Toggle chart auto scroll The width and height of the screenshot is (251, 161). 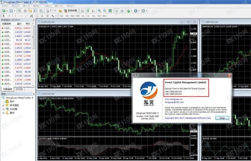[117, 11]
